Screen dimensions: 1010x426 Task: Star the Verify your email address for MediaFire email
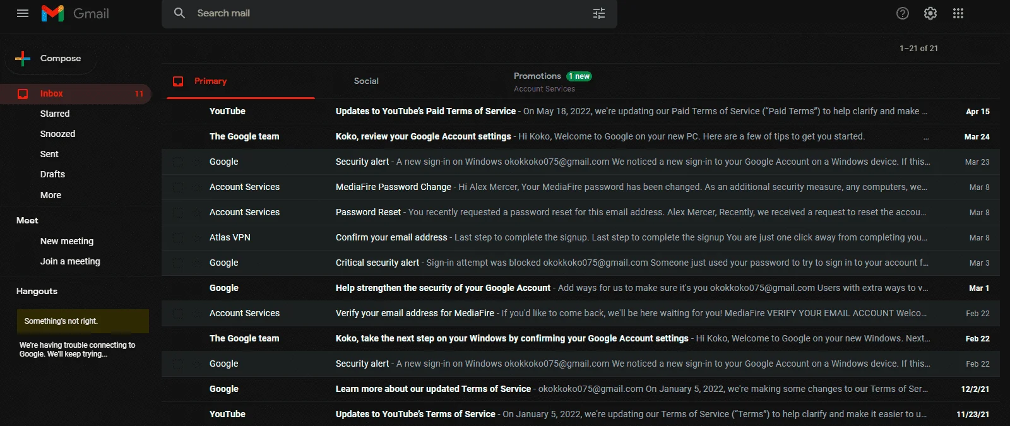coord(196,313)
